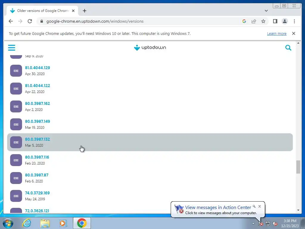
Task: Select the Chrome taskbar button
Action: point(82,223)
